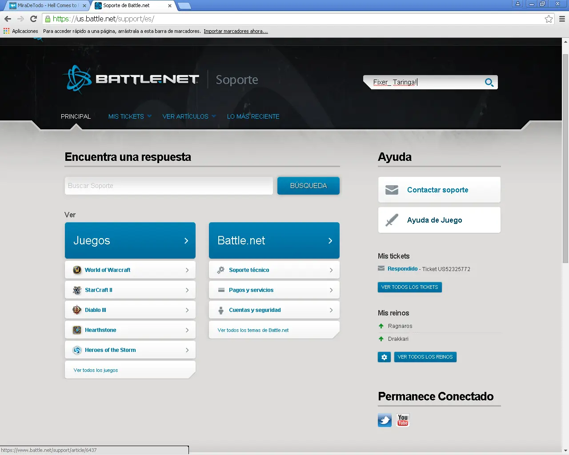Open Hearthstone row chevron
This screenshot has width=569, height=455.
[187, 330]
